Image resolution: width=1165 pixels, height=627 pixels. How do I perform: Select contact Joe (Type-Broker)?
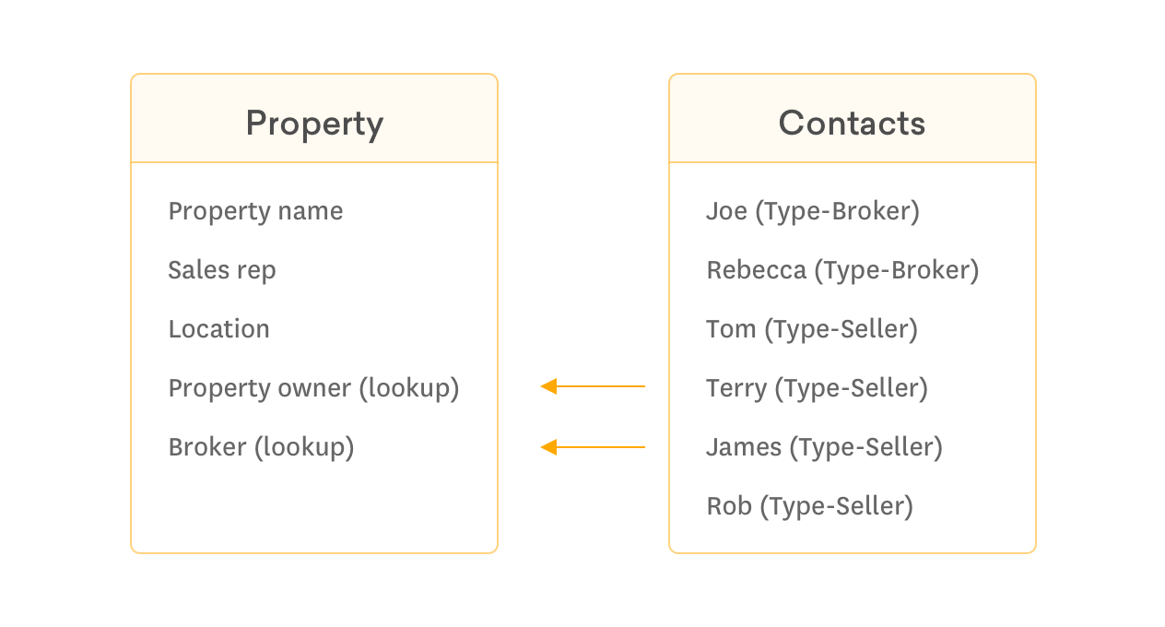pos(813,211)
